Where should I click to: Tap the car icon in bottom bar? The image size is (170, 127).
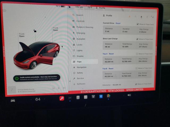pyautogui.click(x=13, y=101)
